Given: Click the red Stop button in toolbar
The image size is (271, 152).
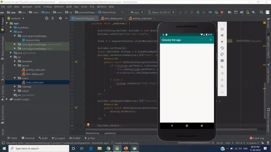Looking at the screenshot, I should [x=222, y=12].
